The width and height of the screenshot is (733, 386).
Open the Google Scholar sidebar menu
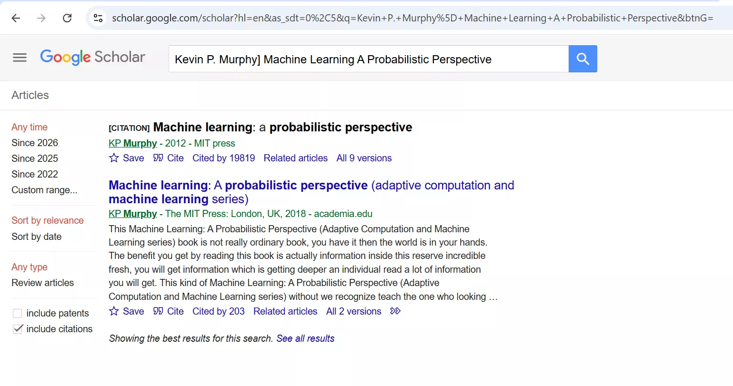coord(19,57)
